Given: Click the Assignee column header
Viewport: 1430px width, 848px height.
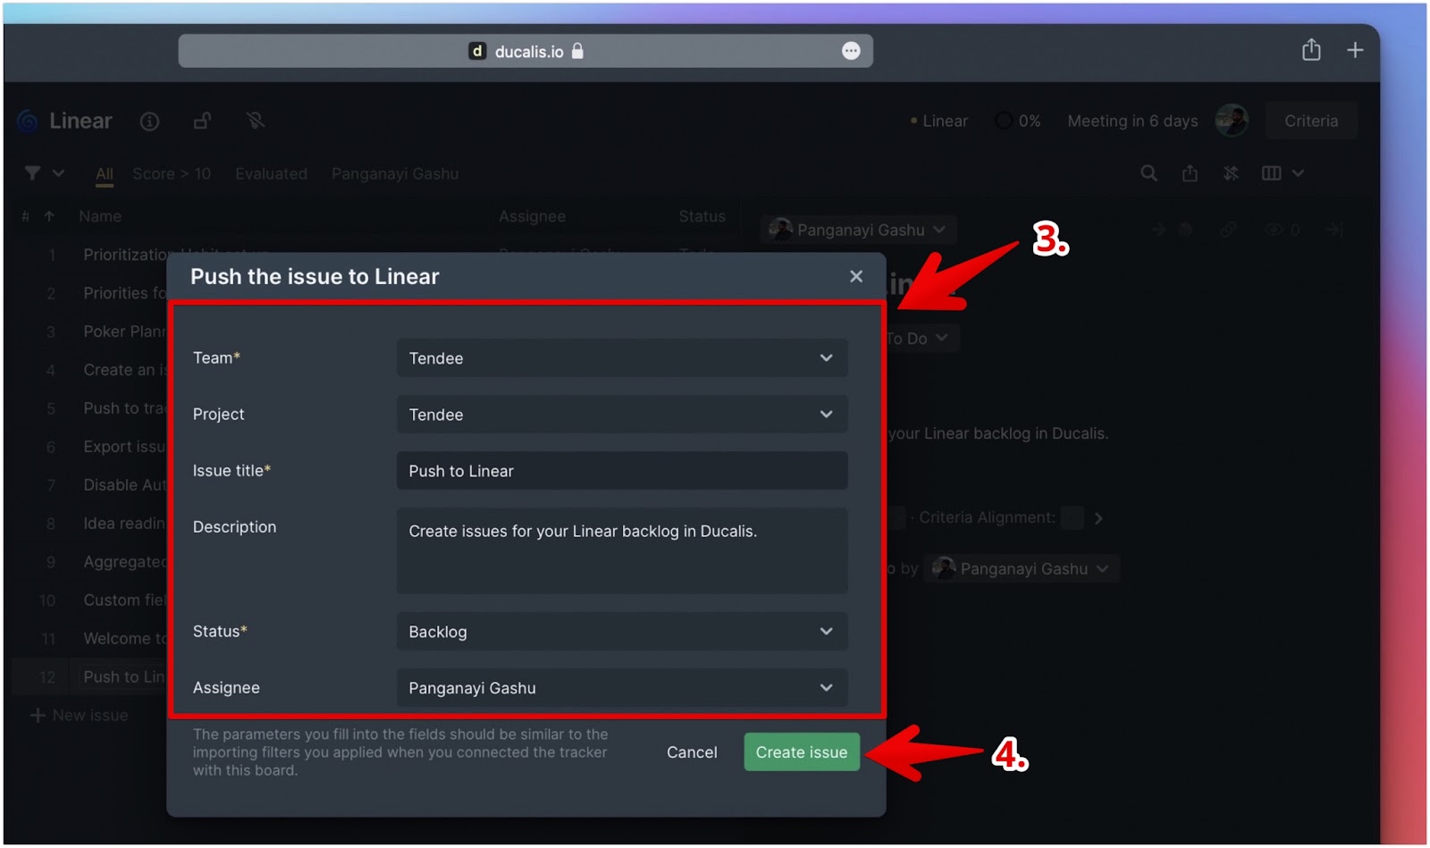Looking at the screenshot, I should (x=532, y=216).
